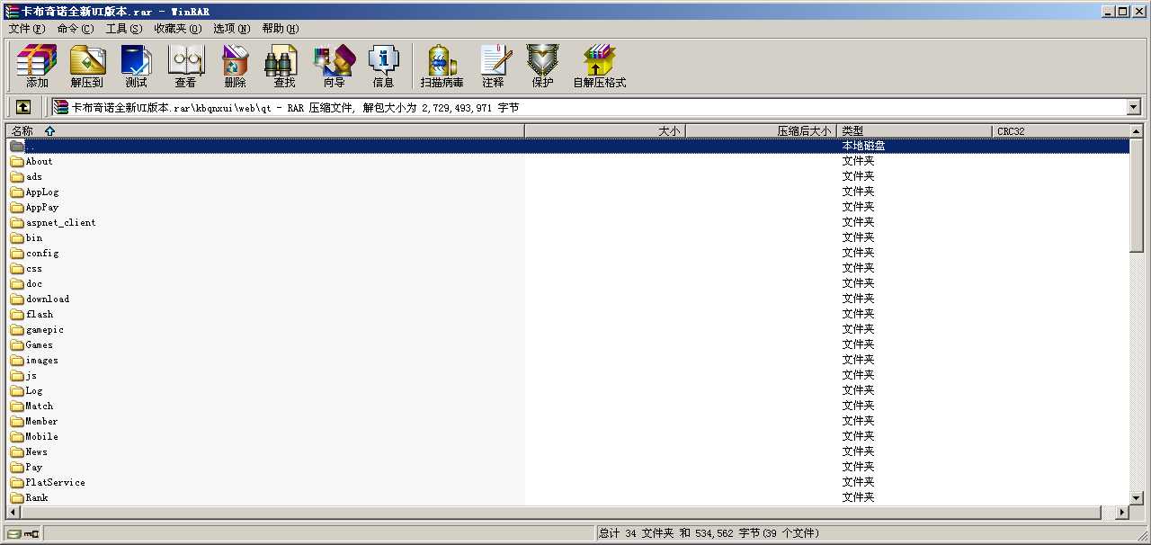Open the 收藏夹(O) menu
Image resolution: width=1151 pixels, height=545 pixels.
click(x=178, y=29)
